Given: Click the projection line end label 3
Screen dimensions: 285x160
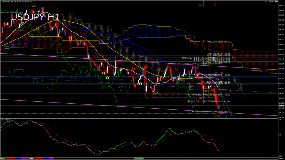Looking at the screenshot, I should click(232, 113).
